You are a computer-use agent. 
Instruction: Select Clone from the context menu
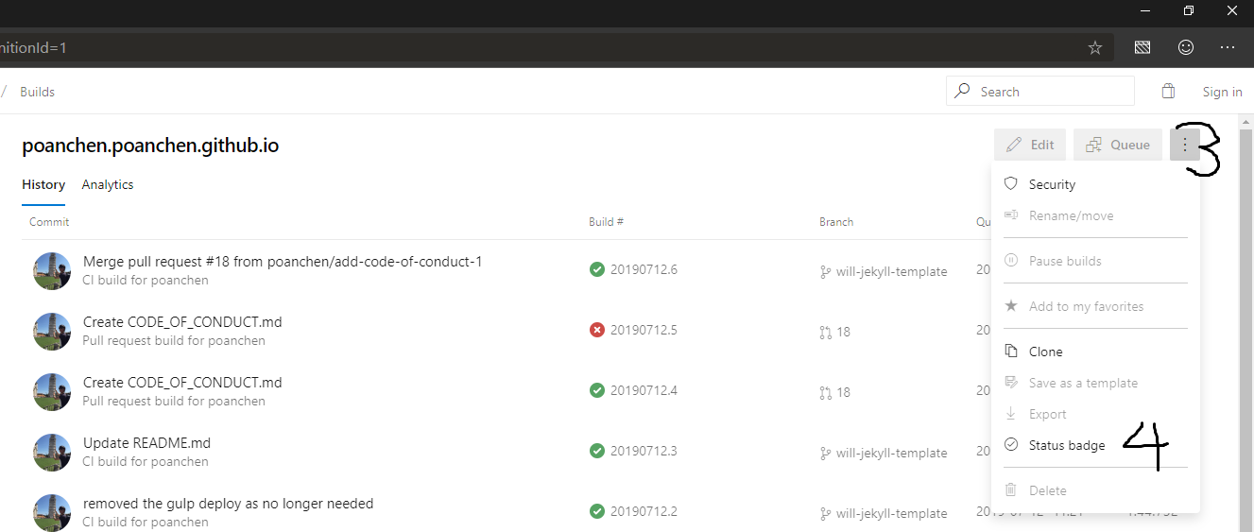[1095, 352]
